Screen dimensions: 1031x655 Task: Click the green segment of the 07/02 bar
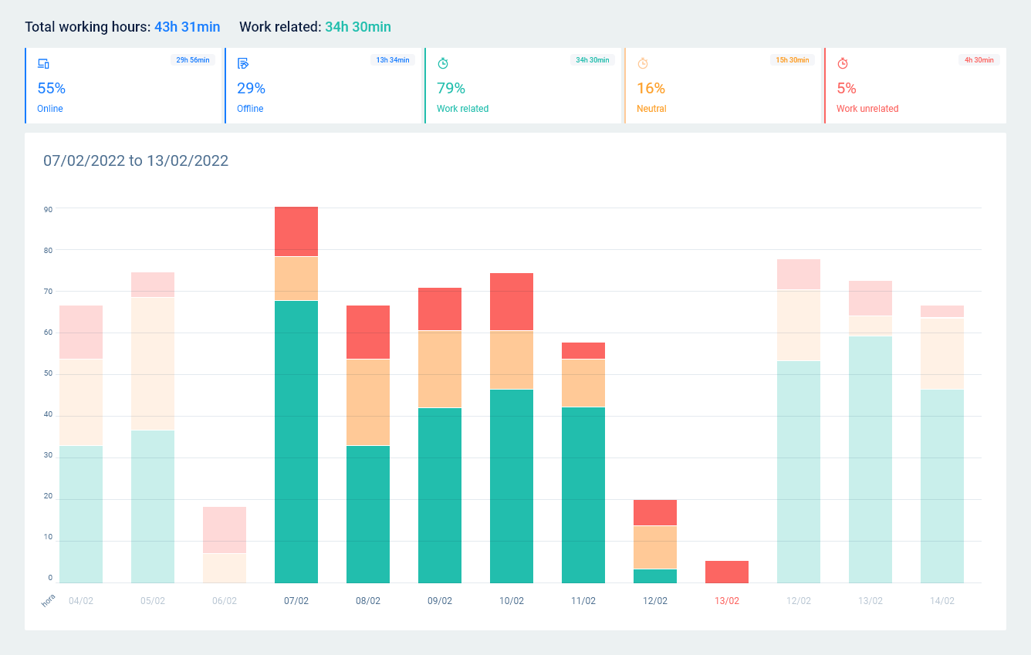(296, 441)
